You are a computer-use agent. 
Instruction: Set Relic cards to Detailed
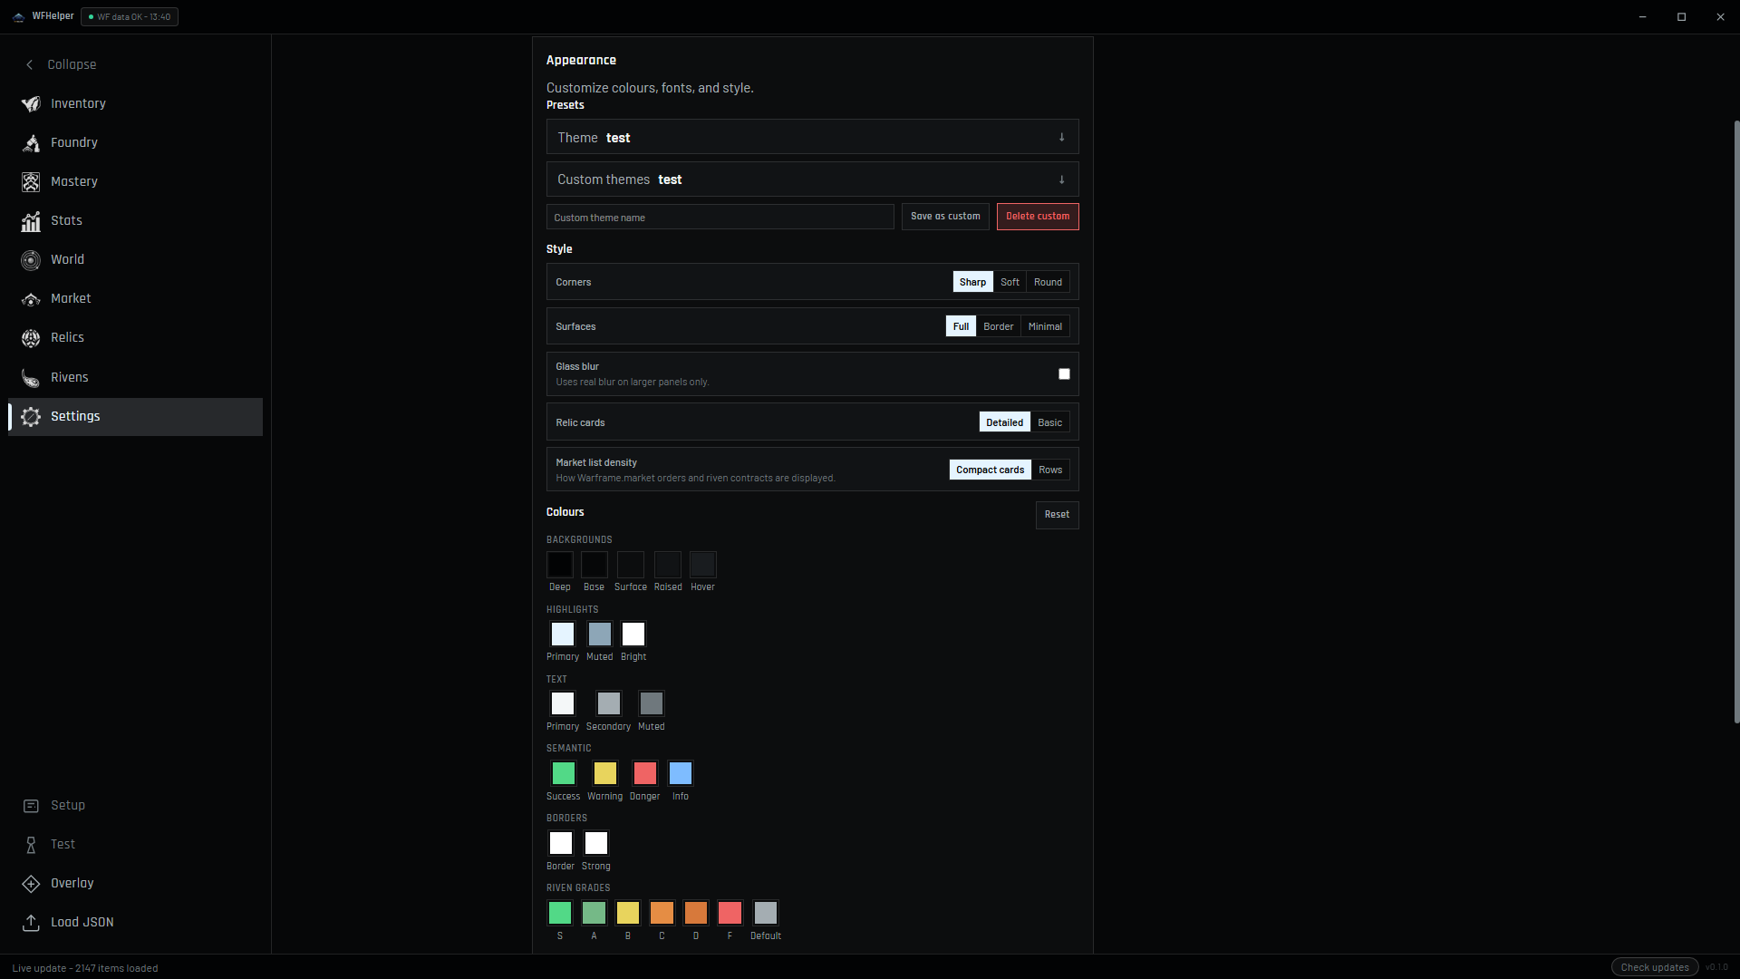1004,422
